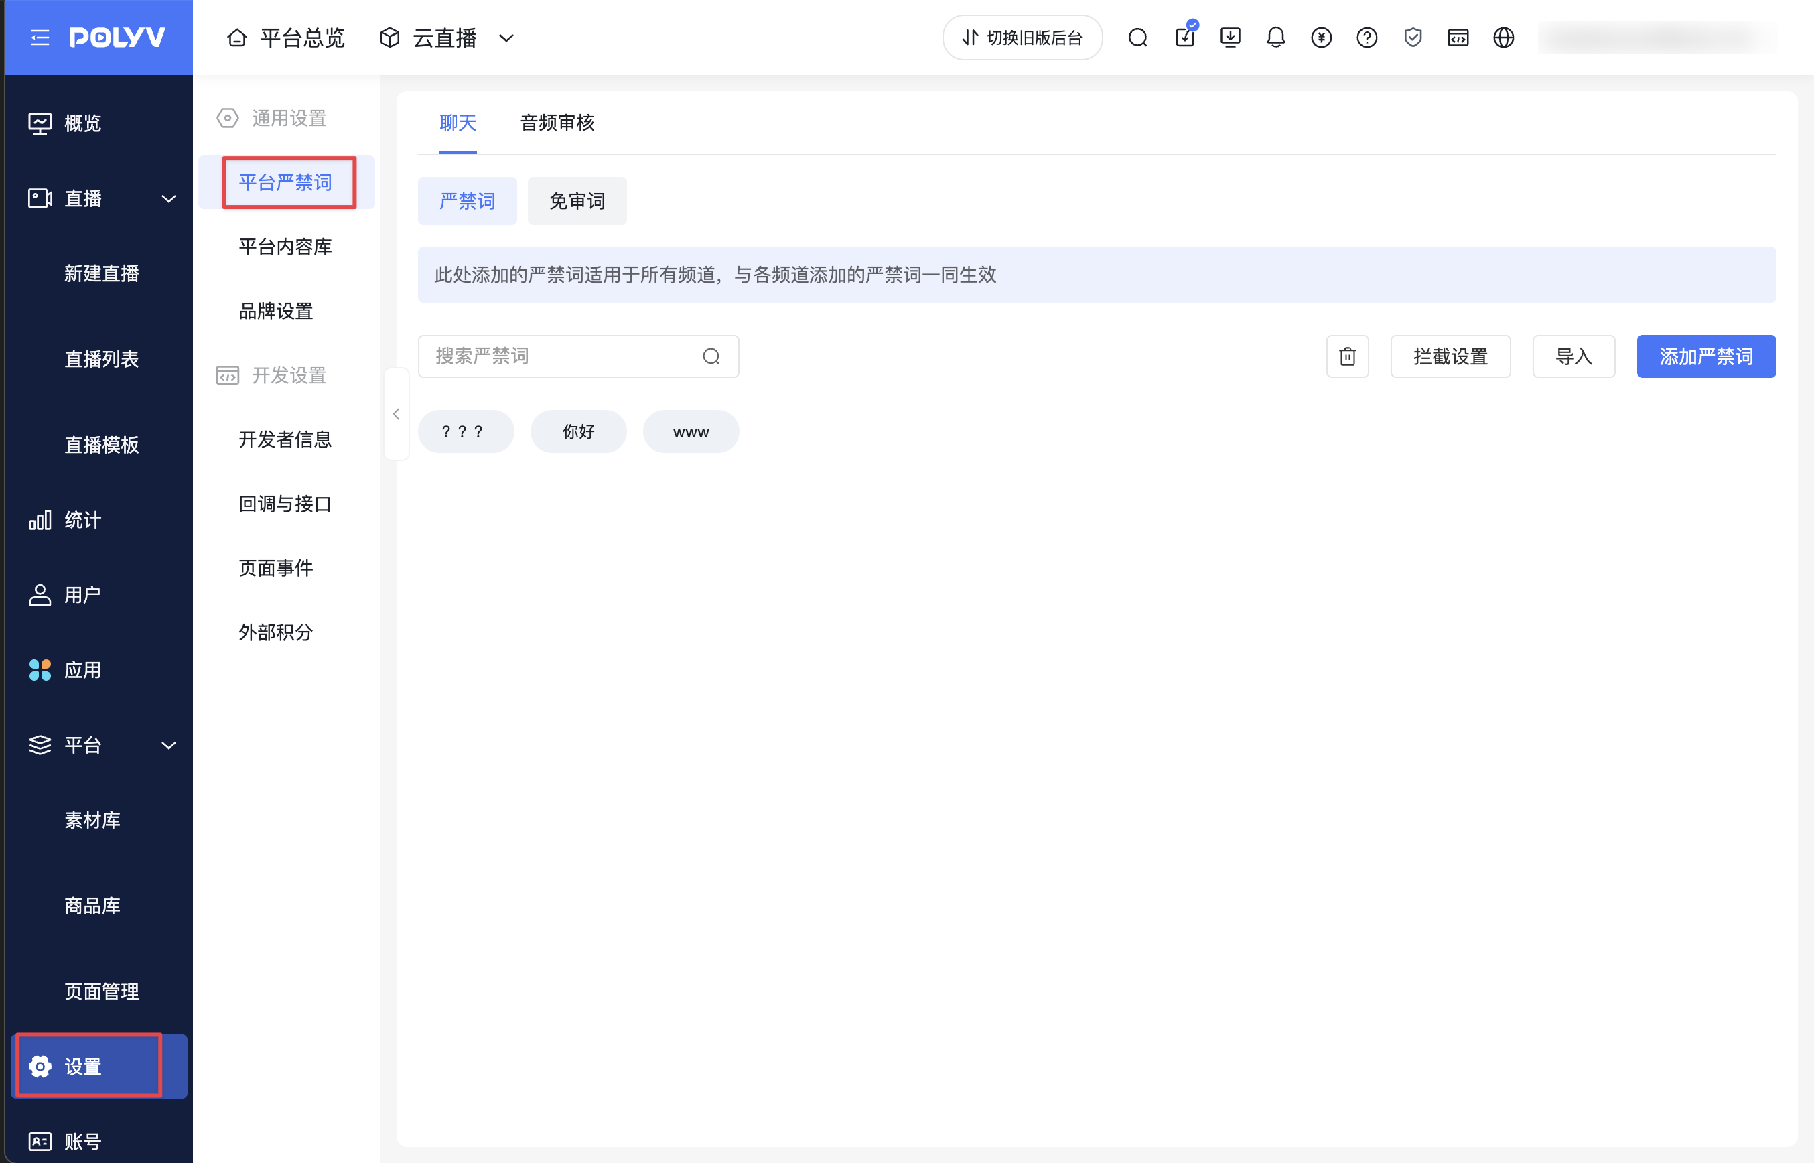
Task: Focus the 搜索严禁词 search field
Action: (x=578, y=356)
